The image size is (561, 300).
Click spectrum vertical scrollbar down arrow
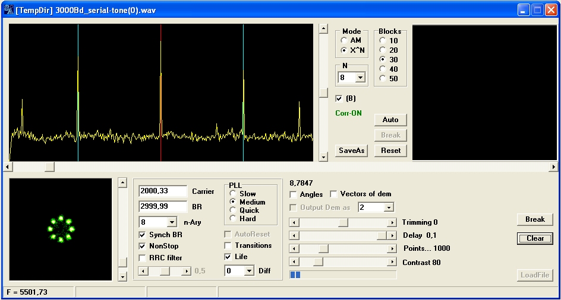point(323,157)
